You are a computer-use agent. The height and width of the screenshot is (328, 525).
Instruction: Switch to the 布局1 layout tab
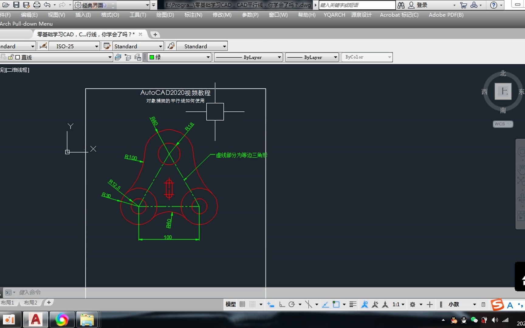coord(8,302)
